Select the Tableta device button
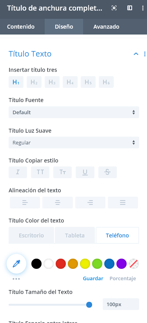 [x=75, y=235]
